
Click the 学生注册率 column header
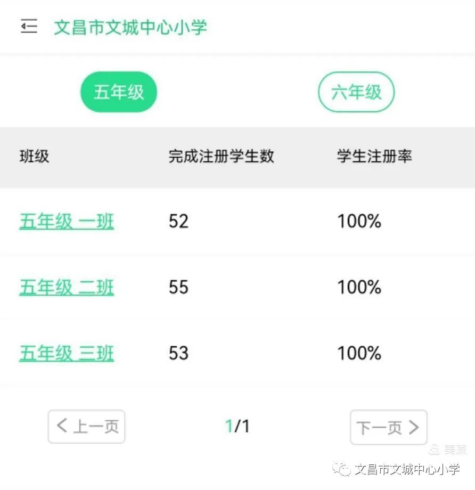click(374, 157)
